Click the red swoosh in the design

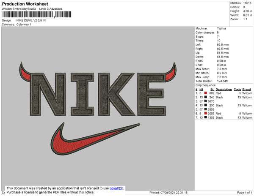pyautogui.click(x=96, y=139)
